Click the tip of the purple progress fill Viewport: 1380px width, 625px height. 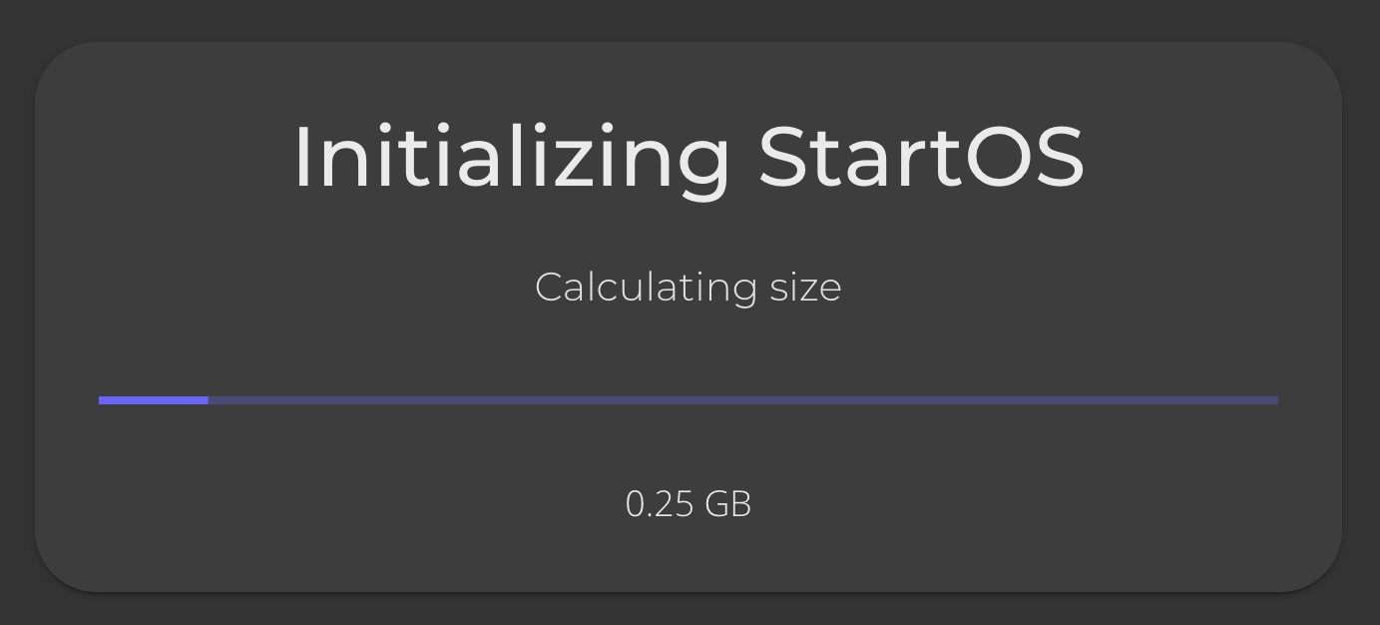pos(205,400)
